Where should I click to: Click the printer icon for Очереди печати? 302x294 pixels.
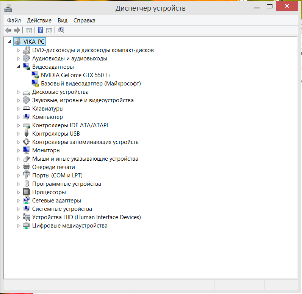tap(27, 167)
